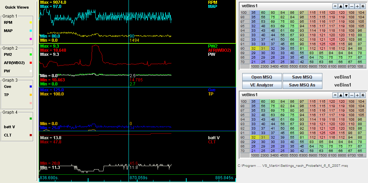Open the MAP field selector in Graph 1

8,31
